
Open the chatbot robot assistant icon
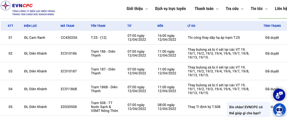coord(279,110)
